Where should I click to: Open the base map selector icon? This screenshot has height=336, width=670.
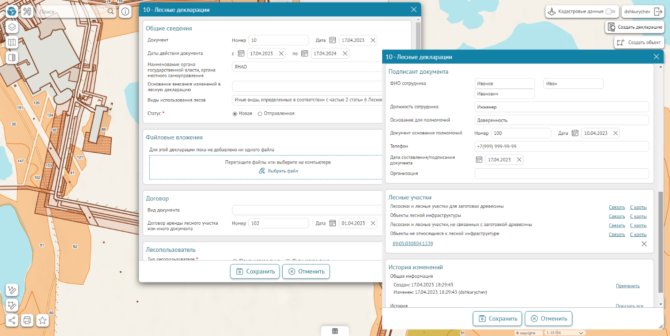[x=12, y=43]
